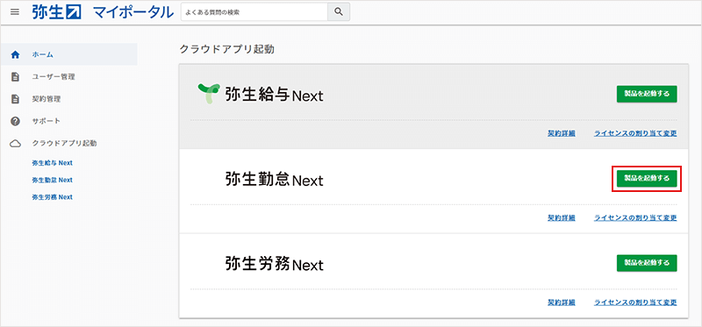702x327 pixels.
Task: Click the home icon in sidebar
Action: 15,54
